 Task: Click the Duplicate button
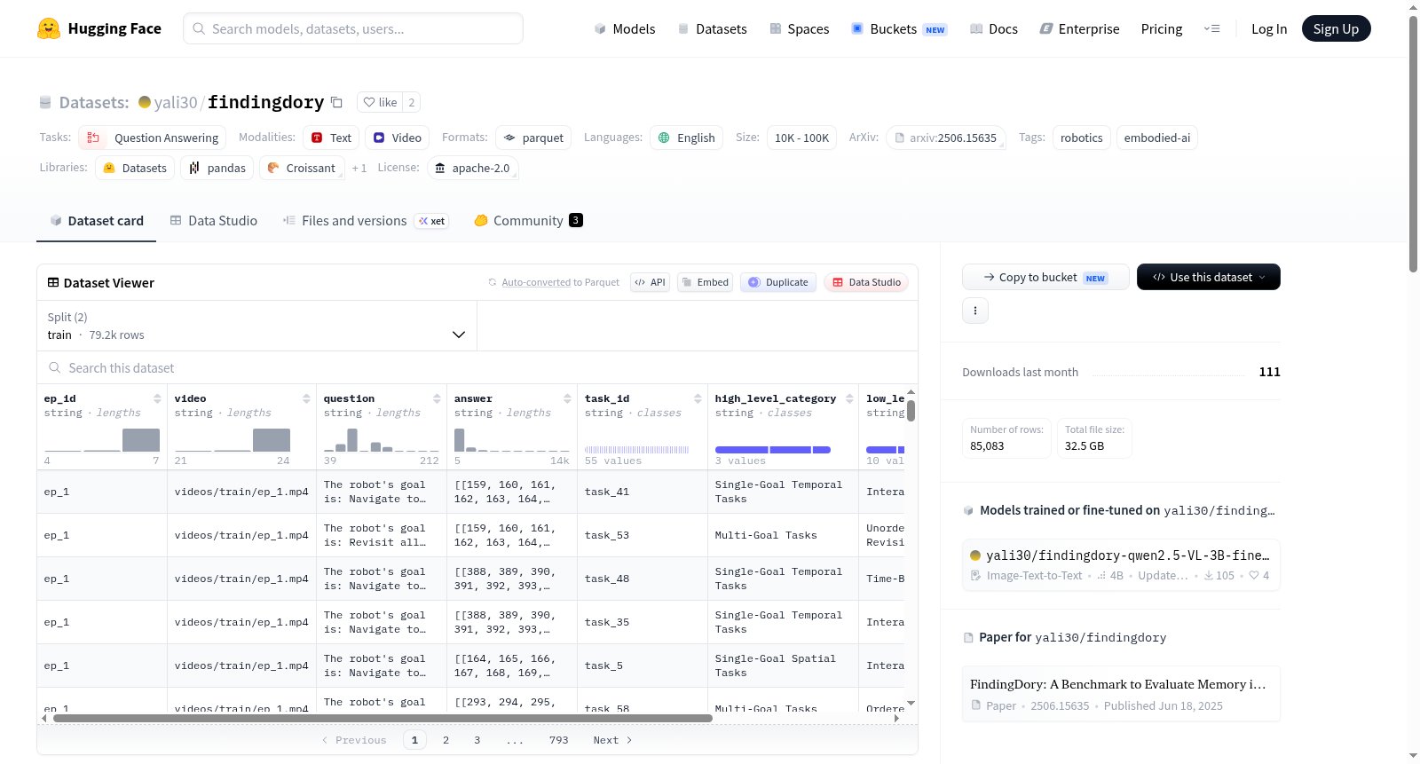(778, 282)
